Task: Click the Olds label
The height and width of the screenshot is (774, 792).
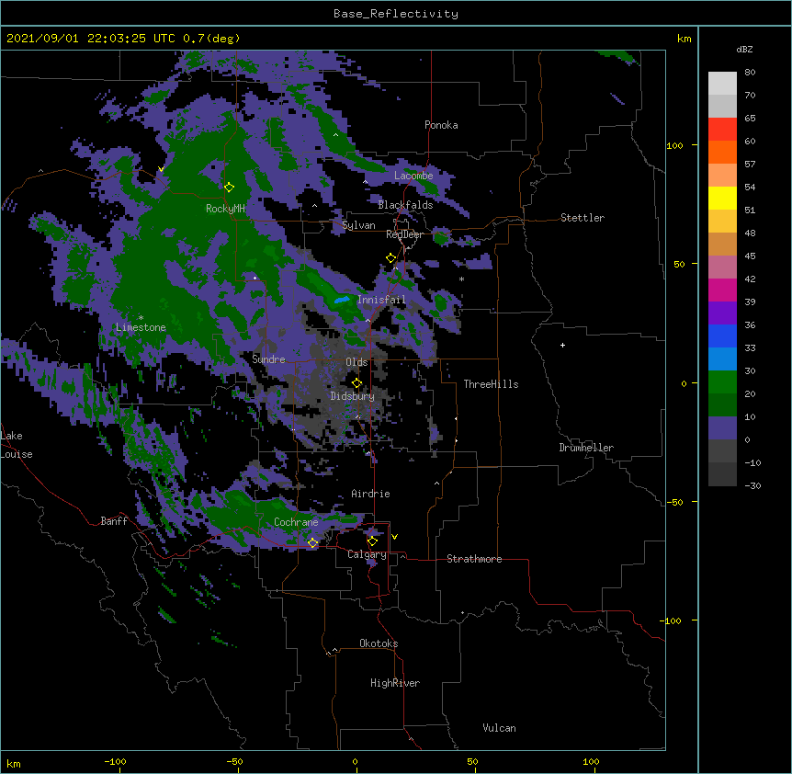Action: [356, 362]
